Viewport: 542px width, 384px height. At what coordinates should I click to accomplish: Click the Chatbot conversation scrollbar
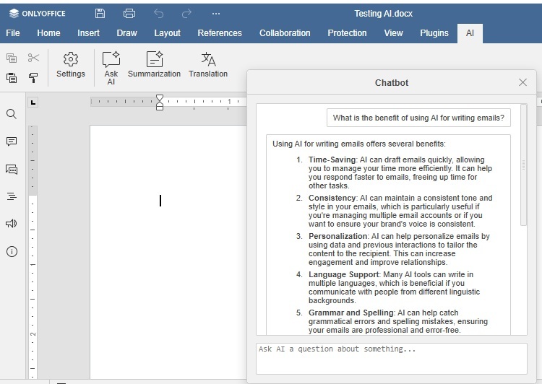(x=523, y=165)
